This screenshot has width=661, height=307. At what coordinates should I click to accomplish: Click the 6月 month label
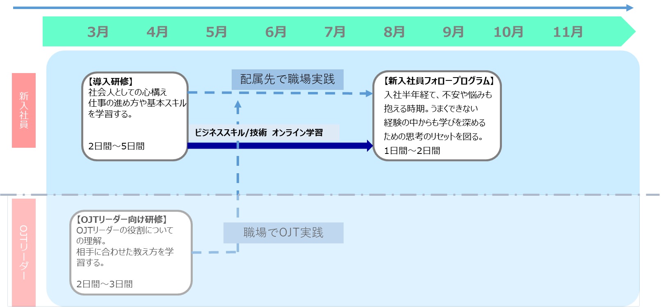(x=276, y=32)
